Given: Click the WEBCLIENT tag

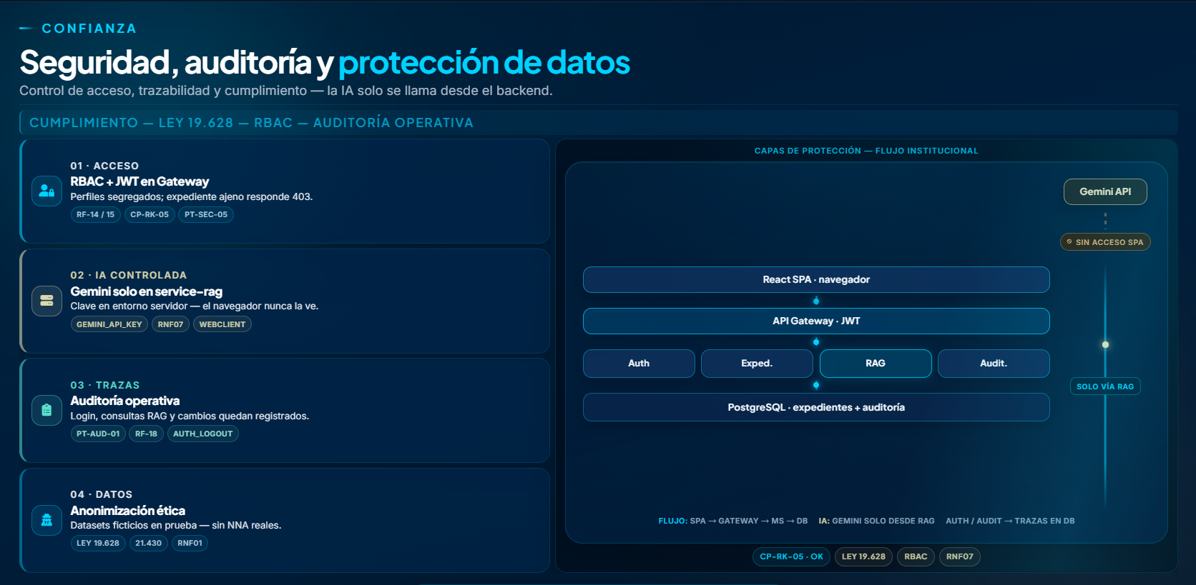Looking at the screenshot, I should (x=222, y=324).
